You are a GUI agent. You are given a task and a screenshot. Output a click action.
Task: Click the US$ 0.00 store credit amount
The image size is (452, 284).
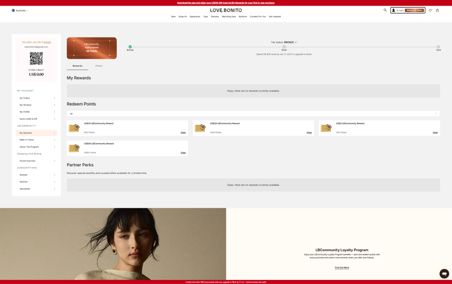pos(36,75)
